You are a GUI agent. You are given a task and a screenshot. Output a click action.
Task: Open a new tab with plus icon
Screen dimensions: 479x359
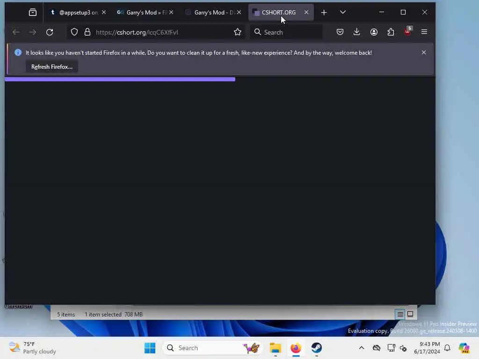point(324,12)
